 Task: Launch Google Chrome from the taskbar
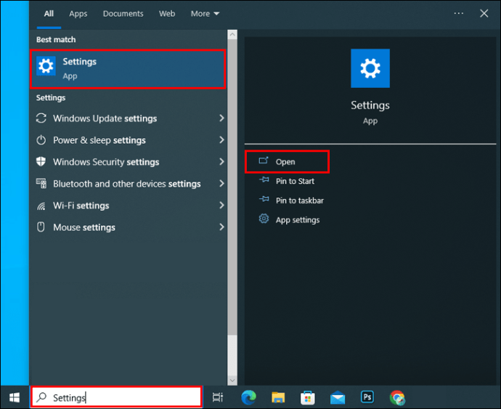(397, 398)
